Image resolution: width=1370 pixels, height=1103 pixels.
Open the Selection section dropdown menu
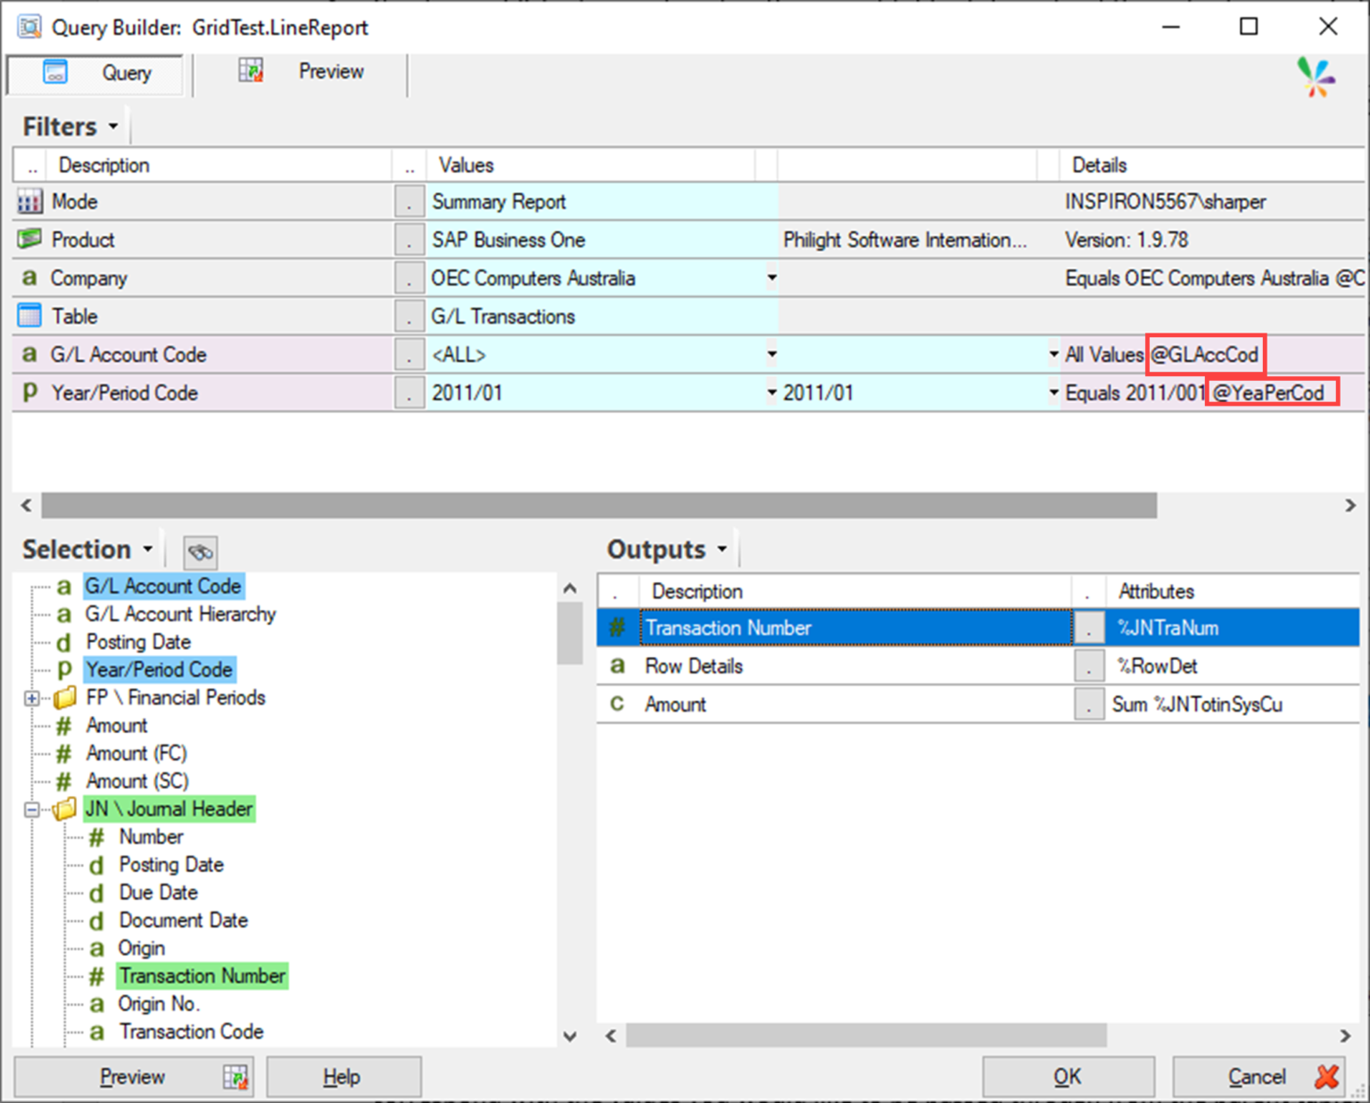(148, 549)
